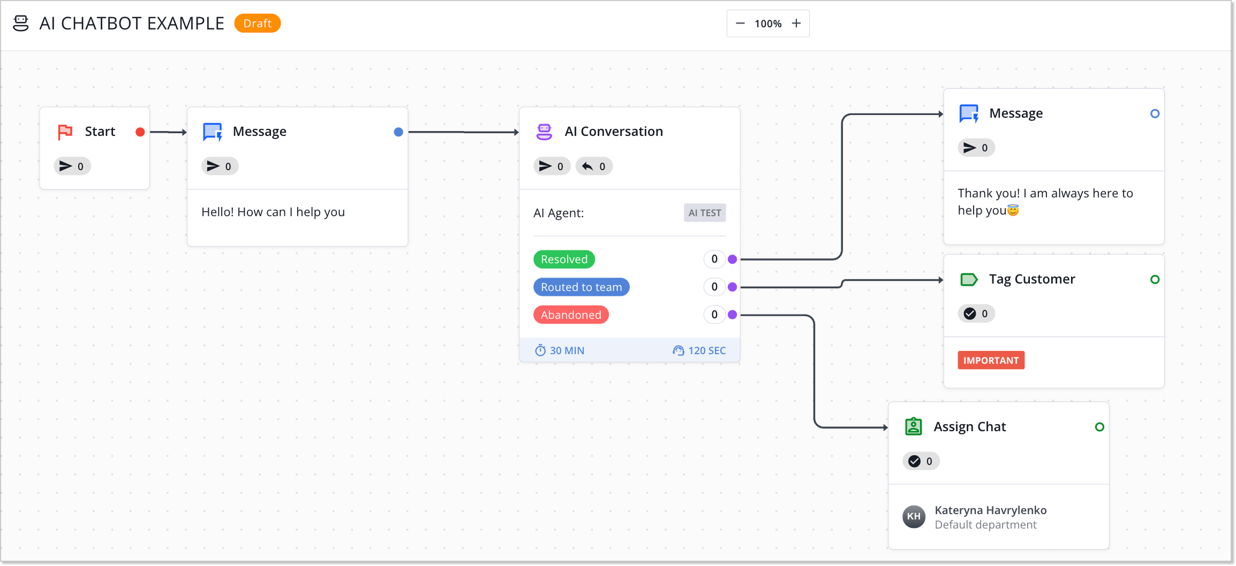Toggle the Abandoned branch output connector dot
This screenshot has height=566, width=1236.
(733, 315)
